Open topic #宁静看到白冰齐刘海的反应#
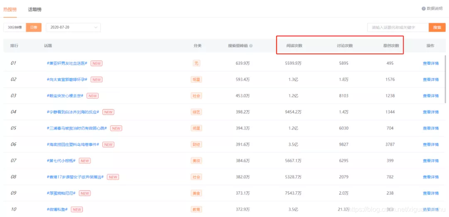 pyautogui.click(x=73, y=112)
